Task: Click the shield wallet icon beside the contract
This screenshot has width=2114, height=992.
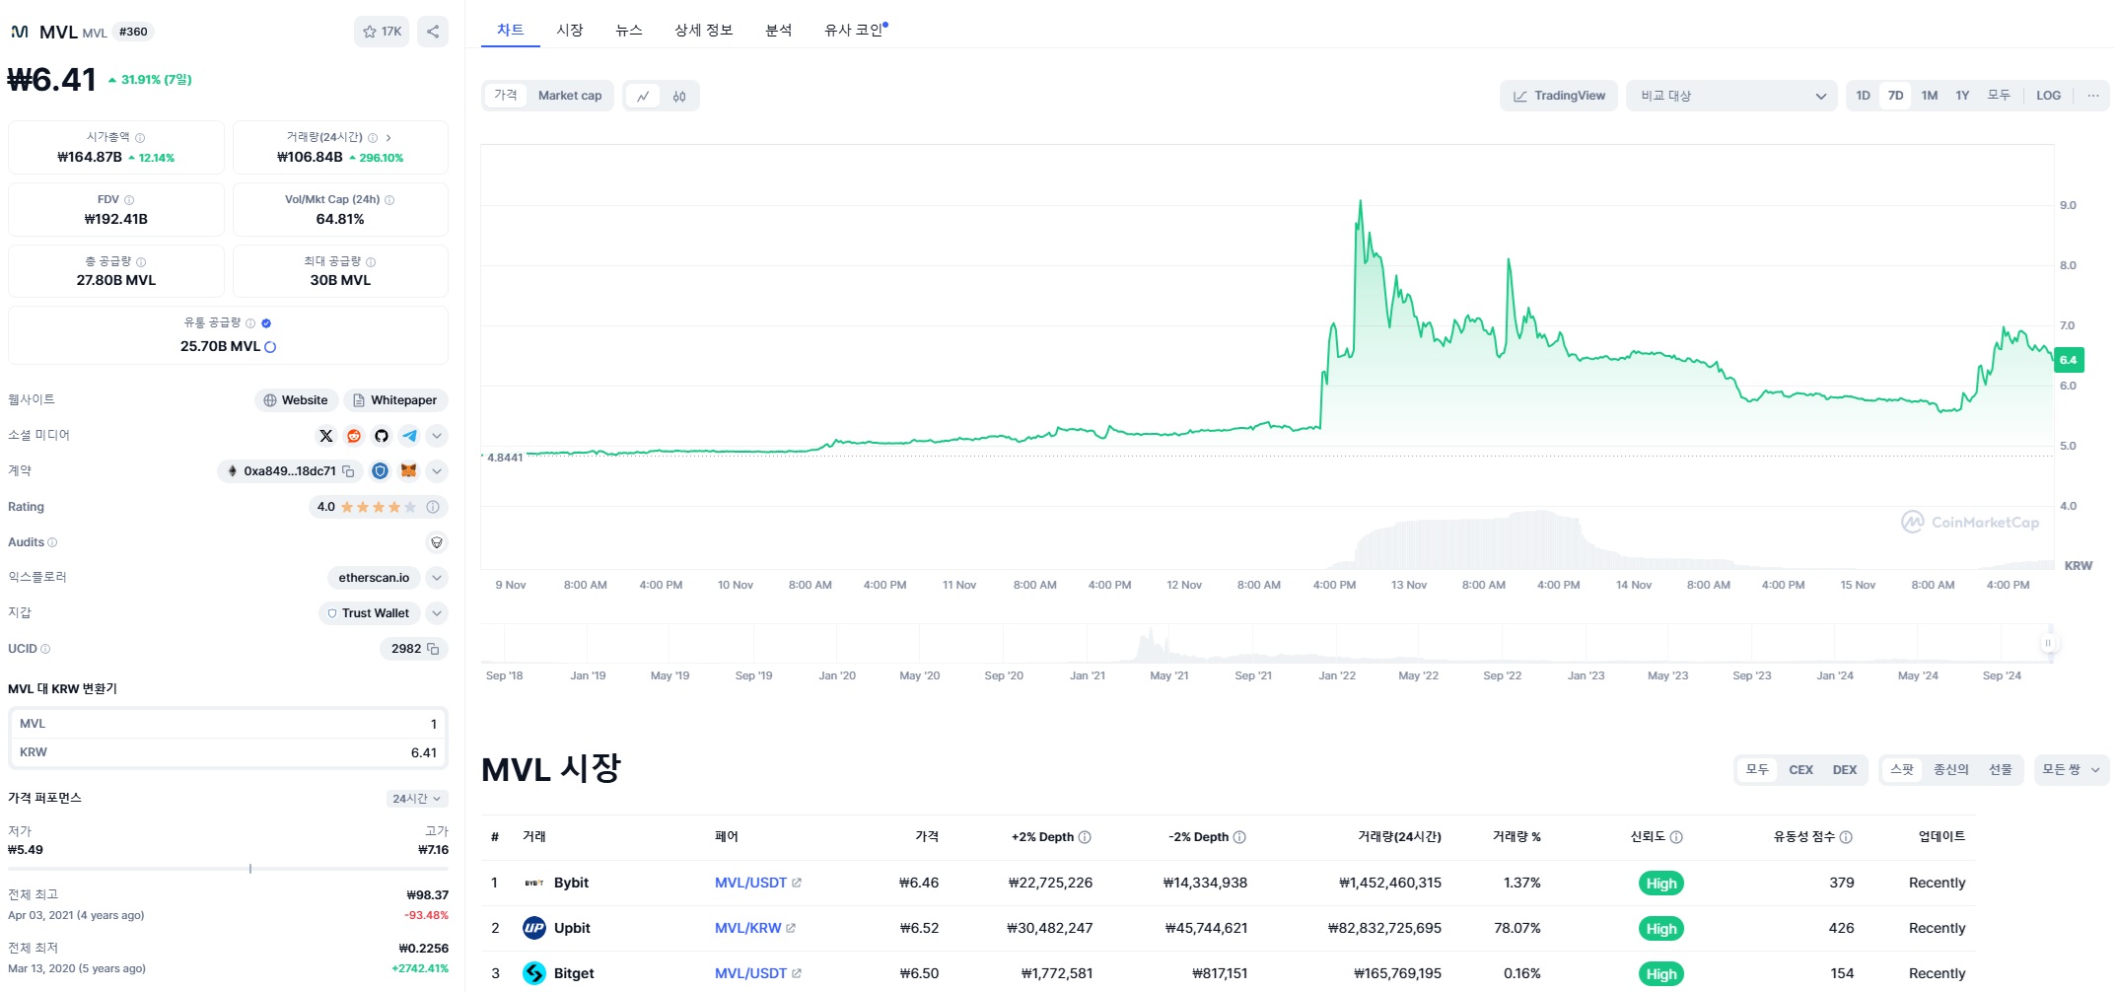Action: click(380, 471)
